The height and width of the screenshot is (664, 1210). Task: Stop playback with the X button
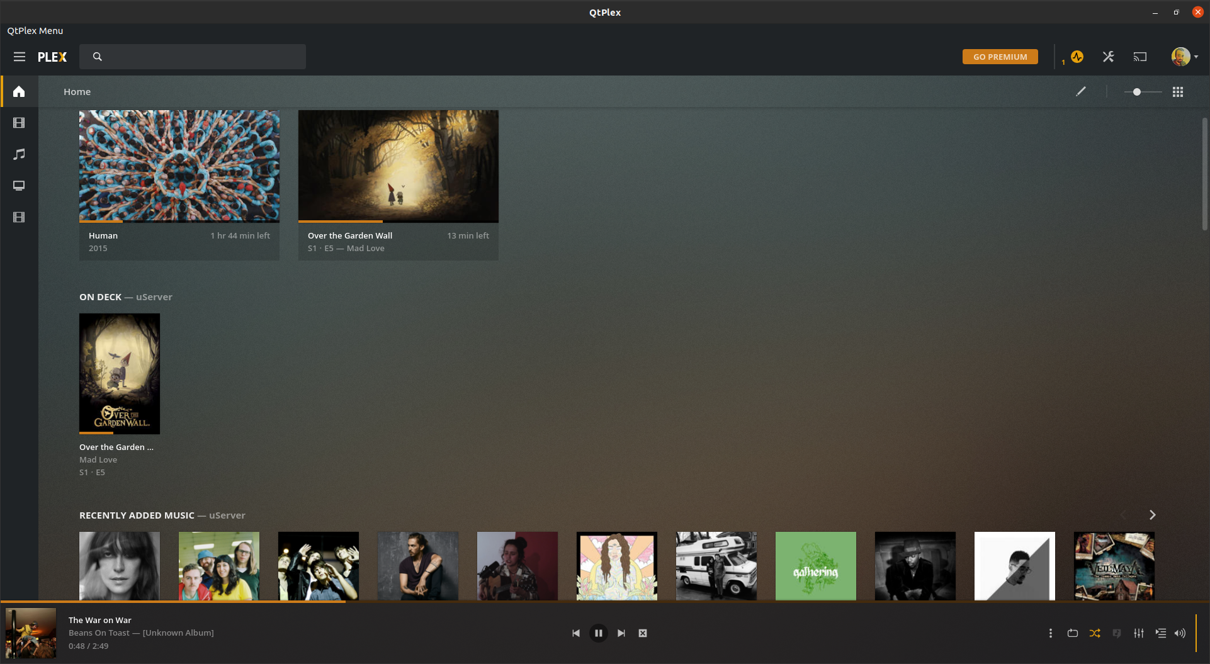tap(643, 633)
